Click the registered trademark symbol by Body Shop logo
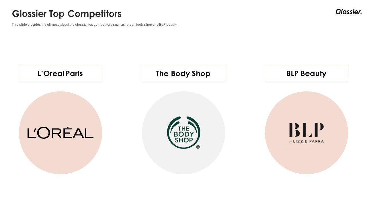 point(198,147)
